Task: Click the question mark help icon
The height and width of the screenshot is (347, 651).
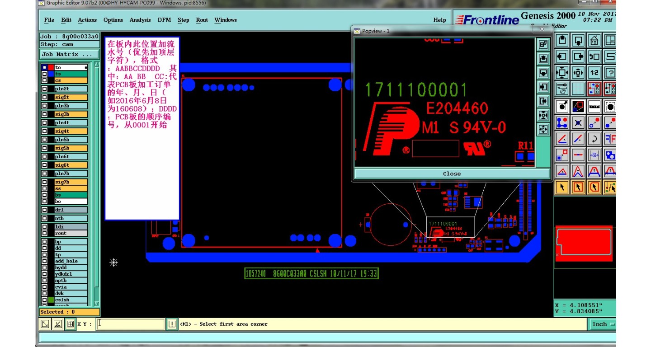Action: 610,72
